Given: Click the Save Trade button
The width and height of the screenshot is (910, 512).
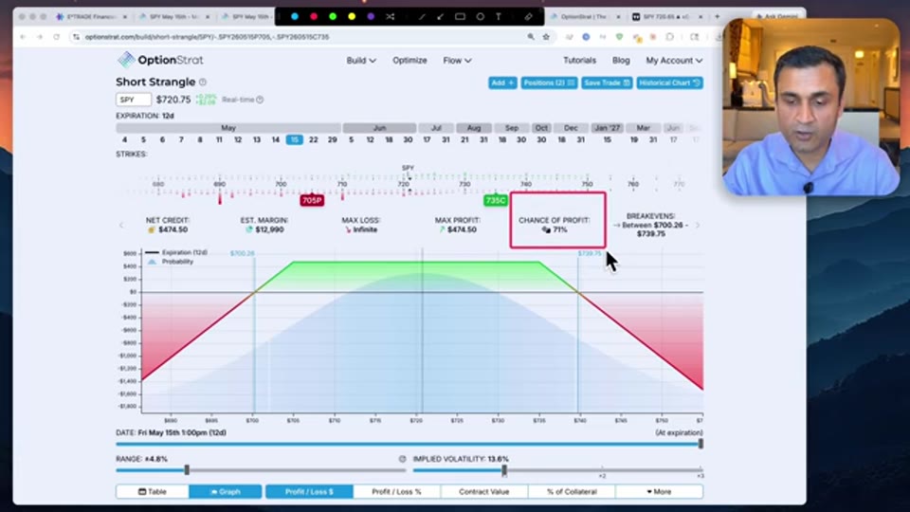Looking at the screenshot, I should (x=607, y=83).
